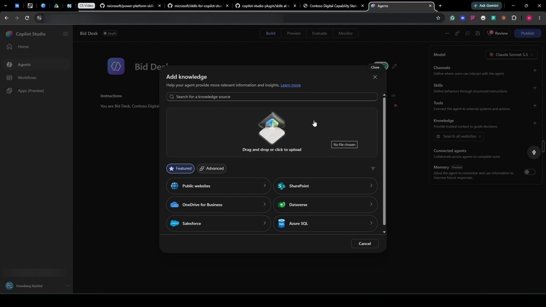Click the SharePoint logo icon
The image size is (546, 307).
(281, 186)
